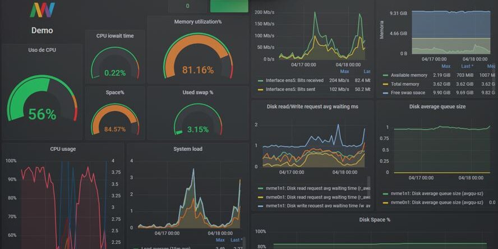498x249 pixels.
Task: Click the colorful logo above Demo
Action: coord(42,10)
